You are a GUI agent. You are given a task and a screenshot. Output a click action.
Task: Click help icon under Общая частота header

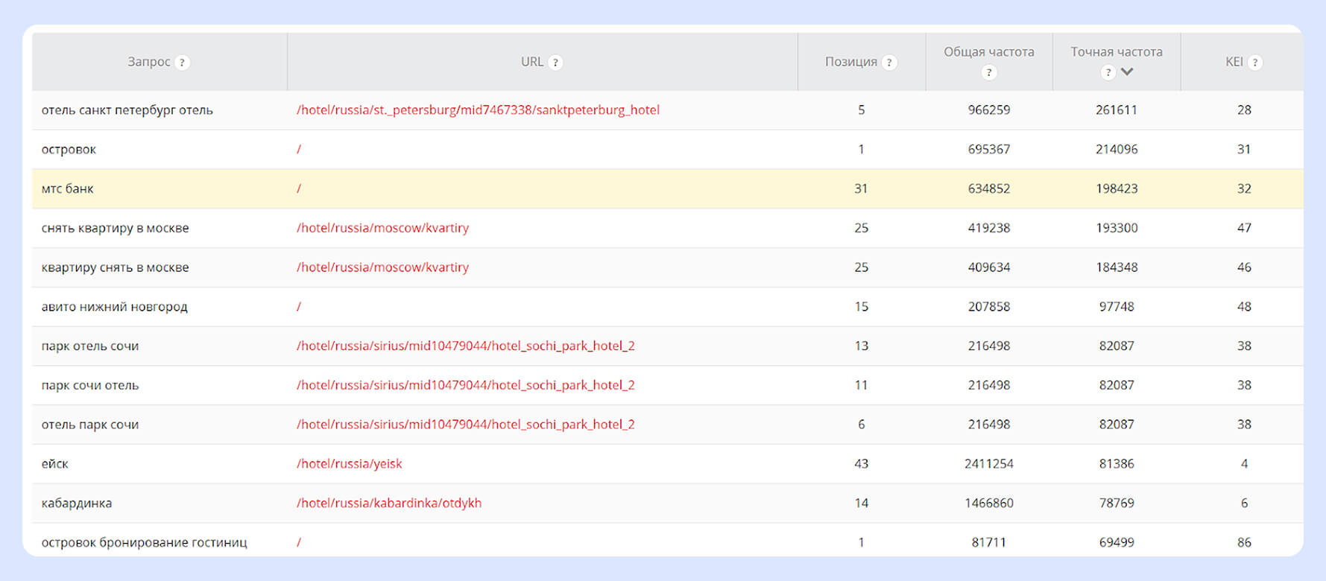[x=988, y=72]
